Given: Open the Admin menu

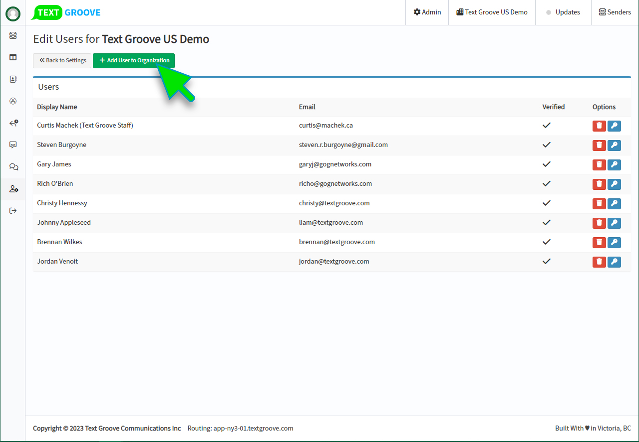Looking at the screenshot, I should [427, 12].
